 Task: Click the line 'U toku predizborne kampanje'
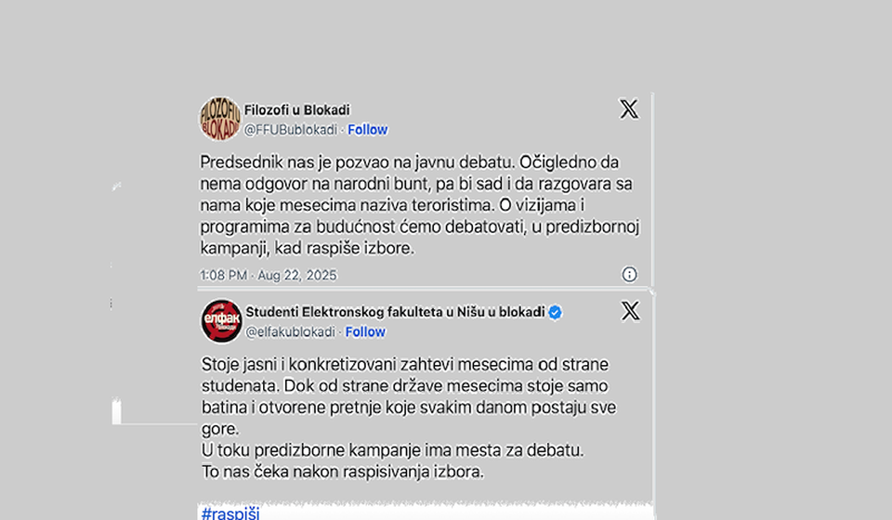click(392, 450)
